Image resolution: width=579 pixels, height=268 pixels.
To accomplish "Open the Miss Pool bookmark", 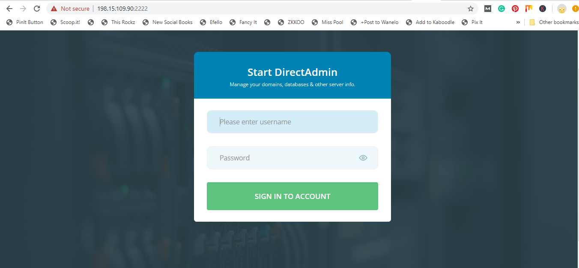I will click(328, 22).
